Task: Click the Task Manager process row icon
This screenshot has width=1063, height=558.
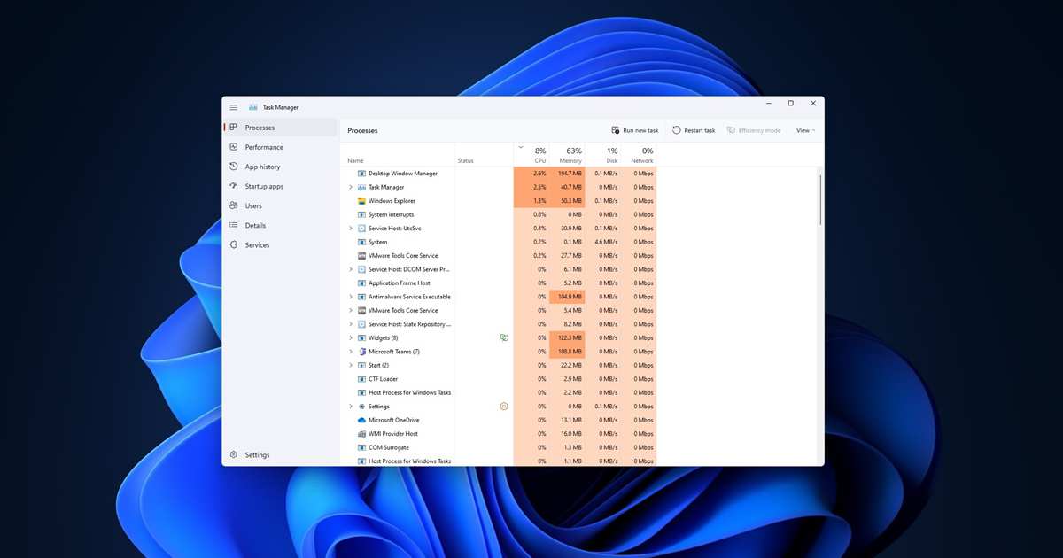Action: tap(361, 187)
